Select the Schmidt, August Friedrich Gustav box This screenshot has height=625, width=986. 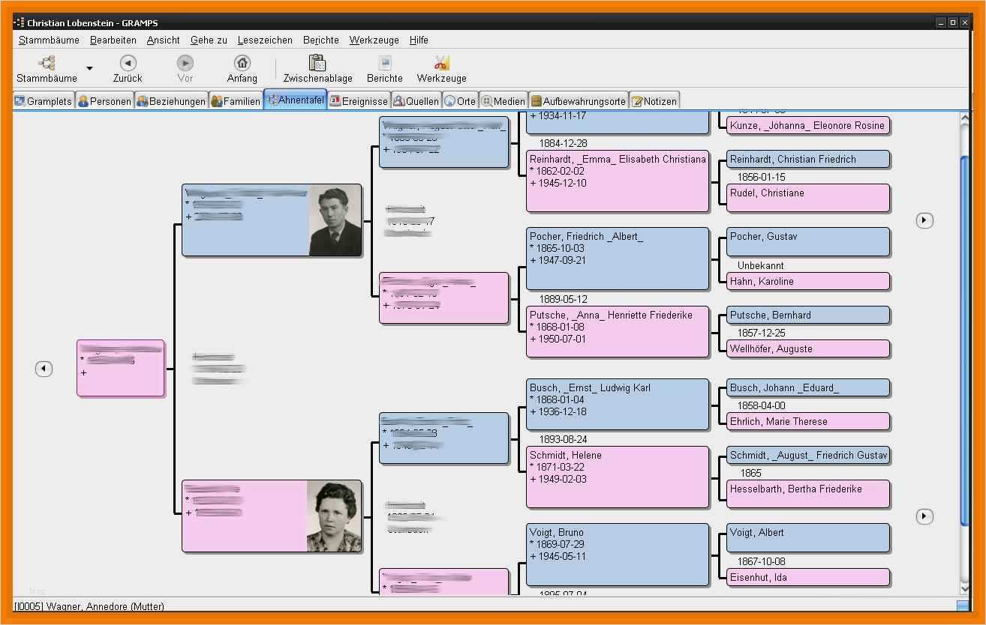(x=808, y=456)
